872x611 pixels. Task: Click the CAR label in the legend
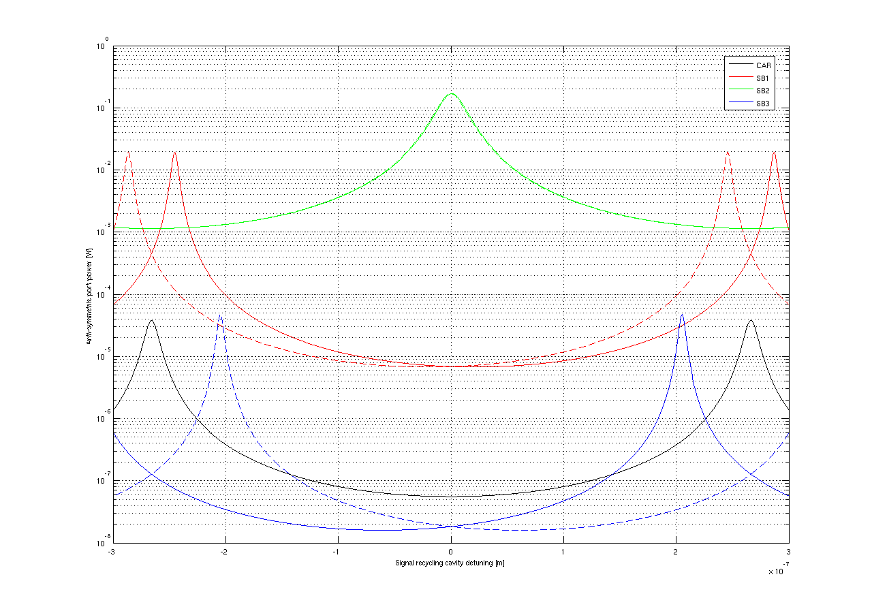tap(763, 65)
